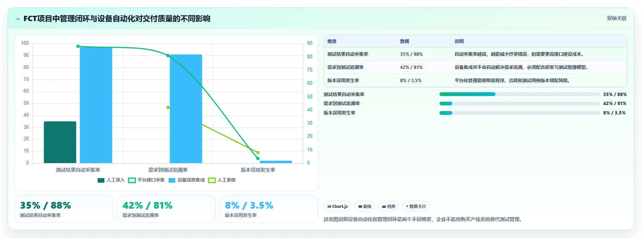Click the right axis value 90

click(310, 43)
